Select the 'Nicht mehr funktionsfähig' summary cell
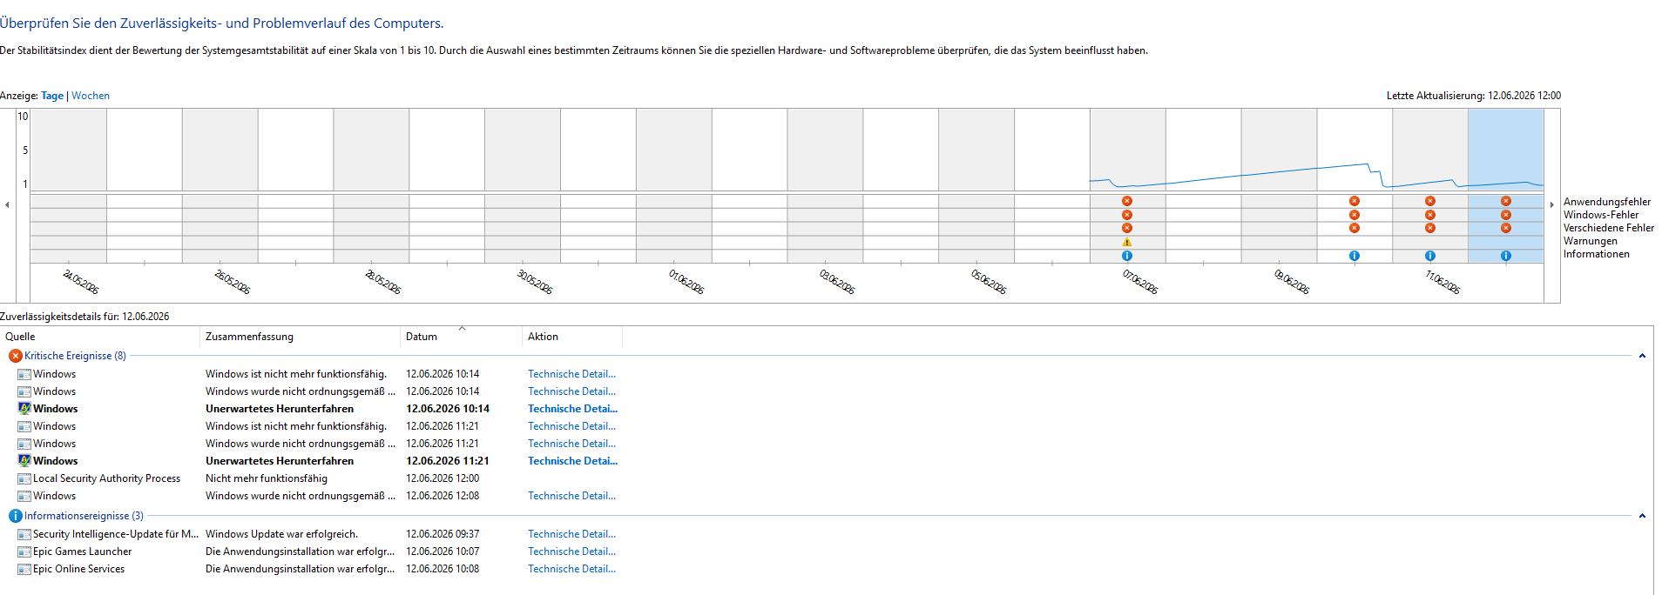This screenshot has height=595, width=1662. point(267,478)
